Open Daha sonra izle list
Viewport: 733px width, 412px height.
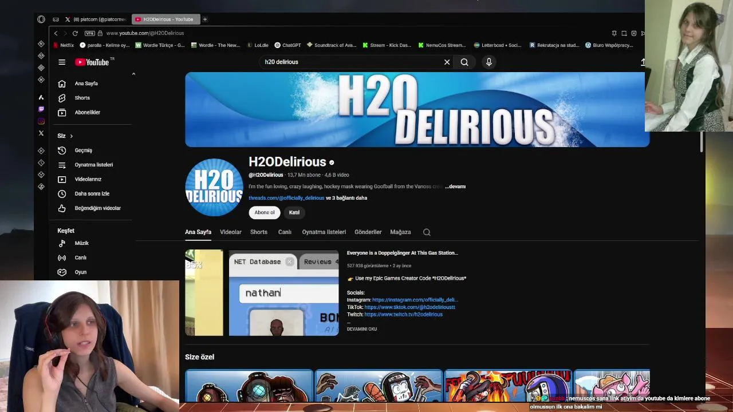[92, 193]
